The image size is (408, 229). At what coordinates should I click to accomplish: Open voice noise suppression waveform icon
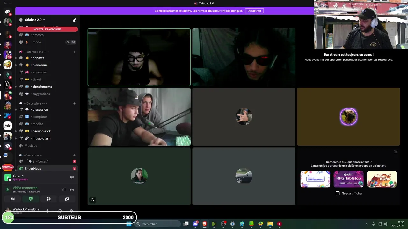[64, 190]
